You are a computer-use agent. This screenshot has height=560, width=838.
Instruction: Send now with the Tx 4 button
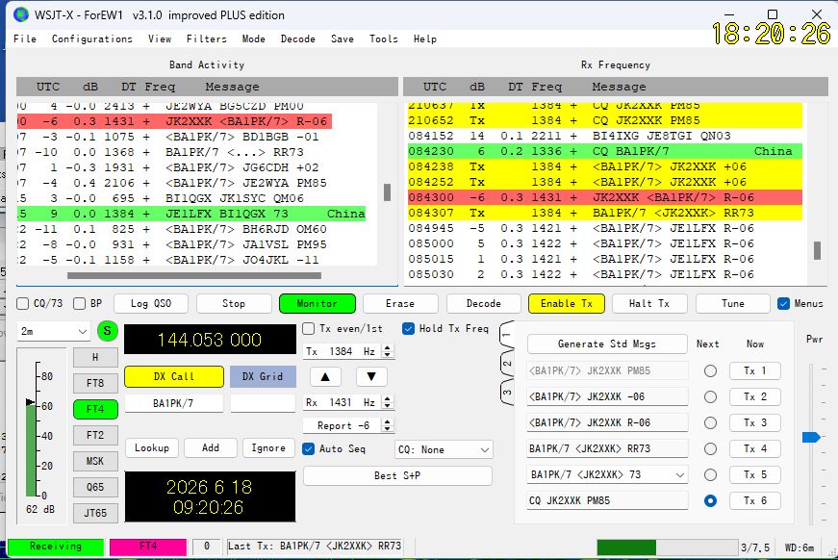coord(755,448)
